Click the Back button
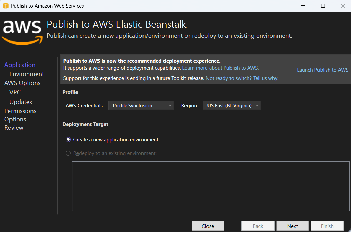The image size is (351, 232). pyautogui.click(x=258, y=226)
